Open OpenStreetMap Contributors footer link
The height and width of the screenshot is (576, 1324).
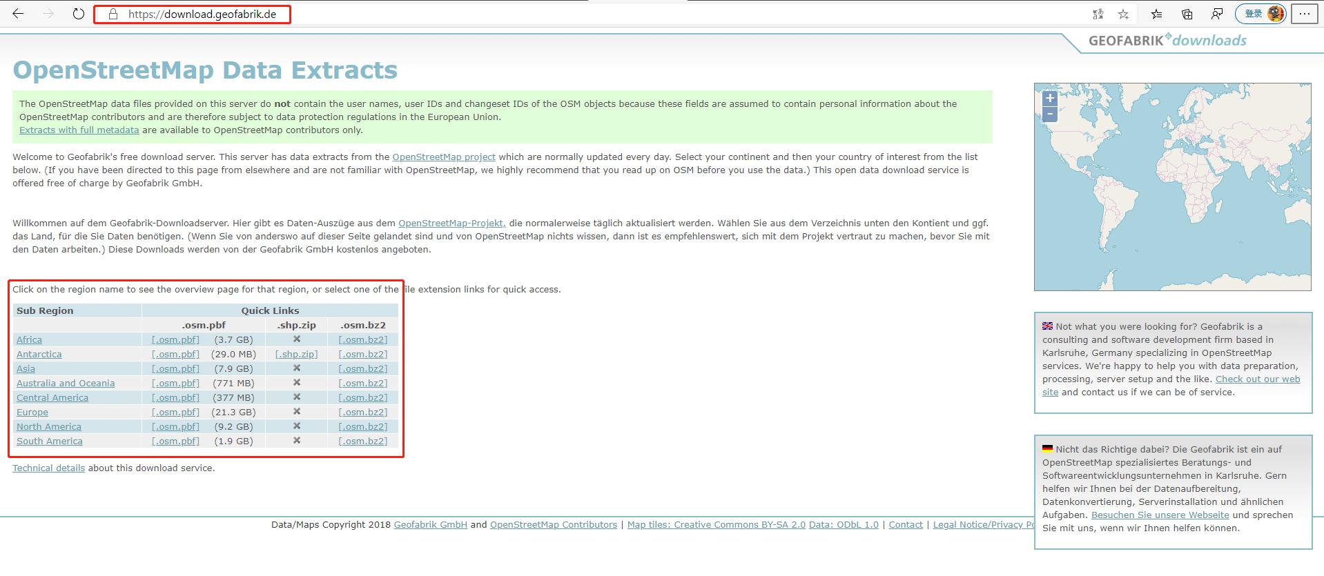[x=554, y=524]
